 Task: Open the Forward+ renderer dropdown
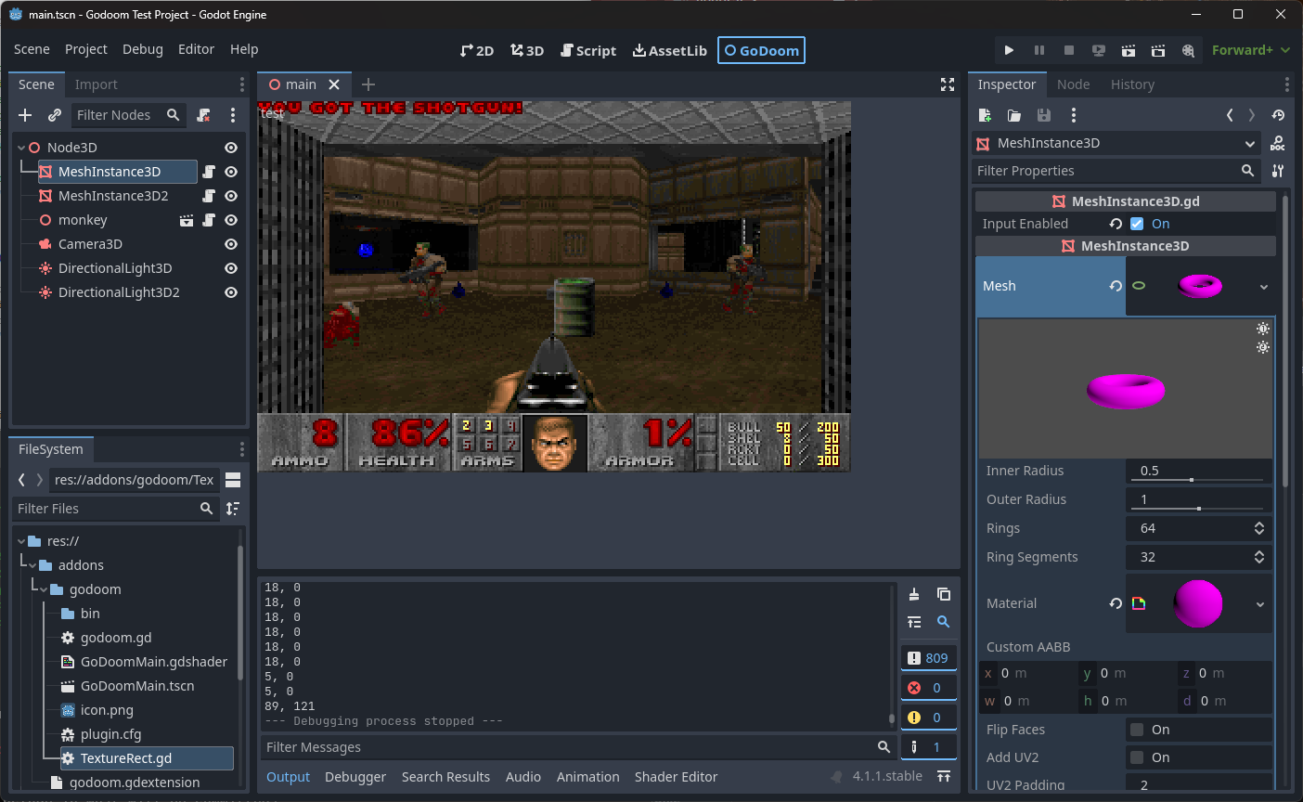pyautogui.click(x=1251, y=50)
